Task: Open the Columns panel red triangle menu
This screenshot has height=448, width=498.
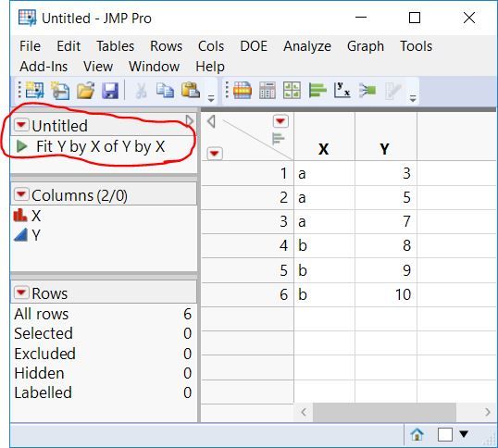Action: pyautogui.click(x=21, y=194)
